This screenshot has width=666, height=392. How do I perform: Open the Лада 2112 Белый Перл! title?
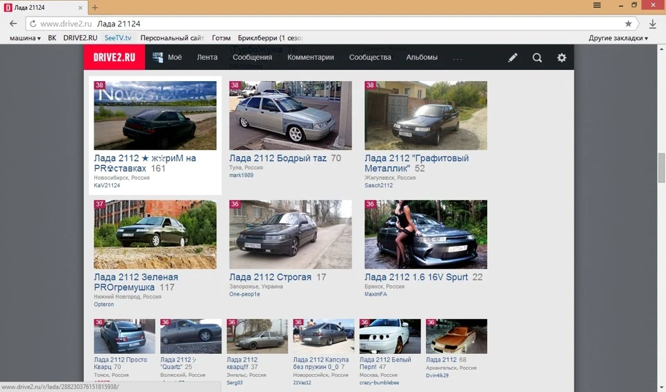[385, 363]
